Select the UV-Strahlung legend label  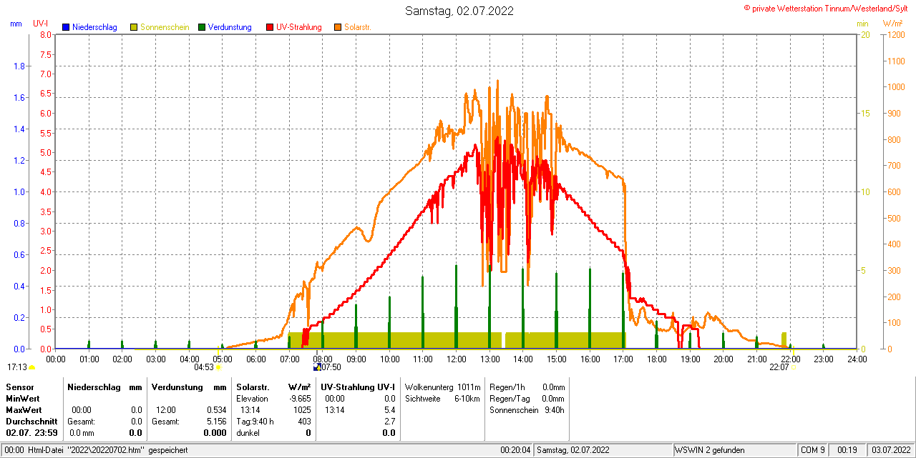[300, 27]
